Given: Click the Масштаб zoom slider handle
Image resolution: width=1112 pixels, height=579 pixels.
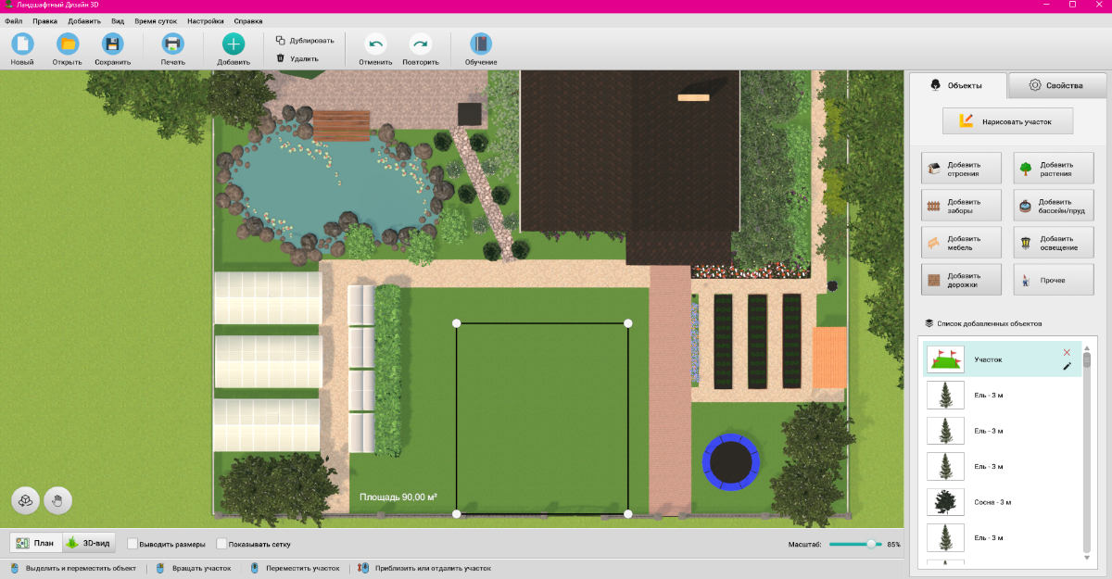Looking at the screenshot, I should click(871, 545).
